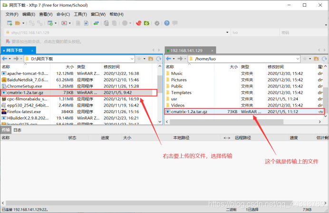Click local pane scroll down arrow

tap(160, 122)
